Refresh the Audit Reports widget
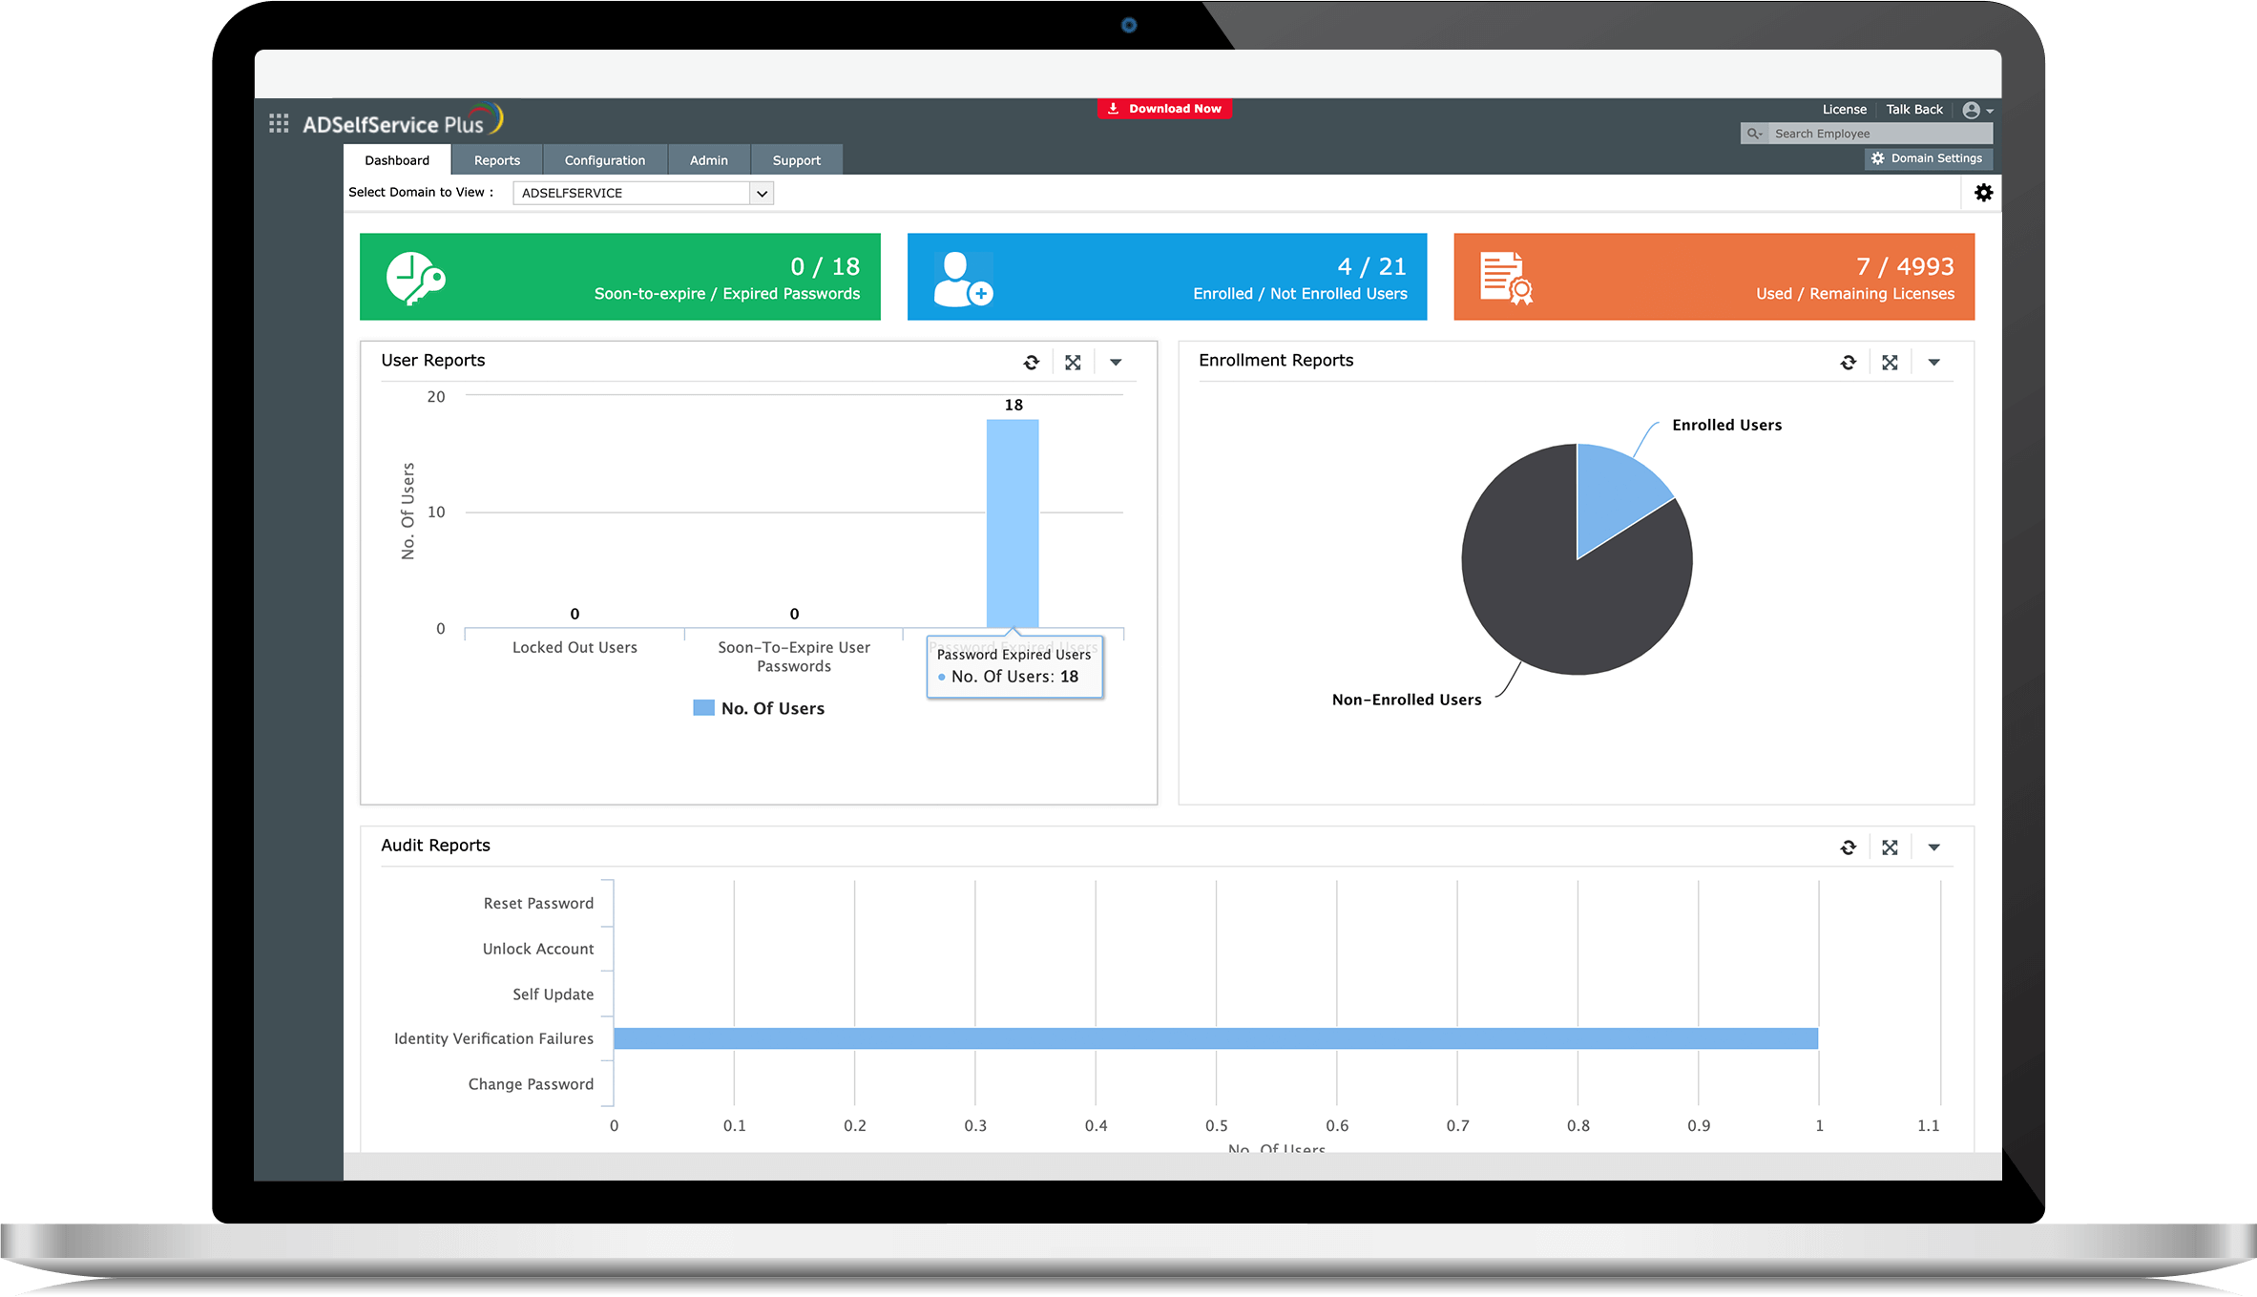This screenshot has height=1297, width=2257. click(x=1848, y=847)
